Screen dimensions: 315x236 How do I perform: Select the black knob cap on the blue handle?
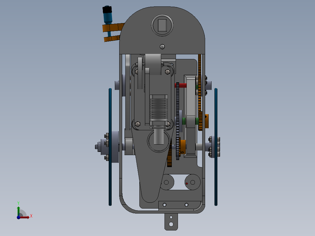[x=107, y=9]
